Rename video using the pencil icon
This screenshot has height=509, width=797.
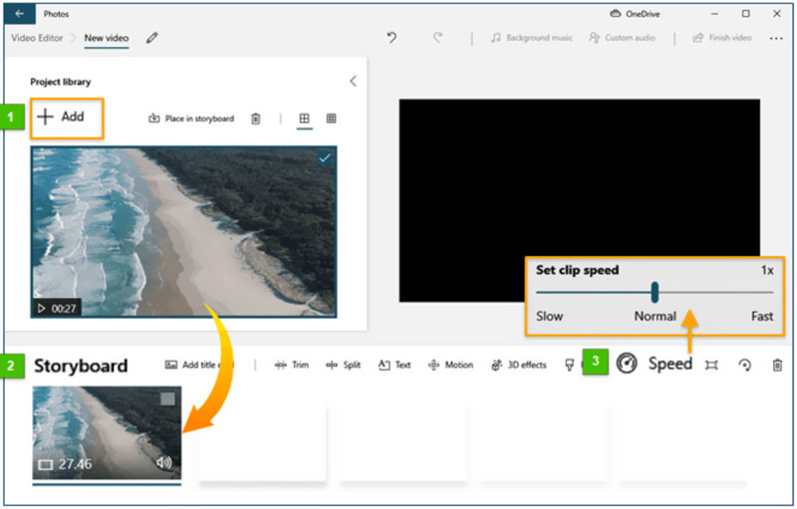point(151,38)
